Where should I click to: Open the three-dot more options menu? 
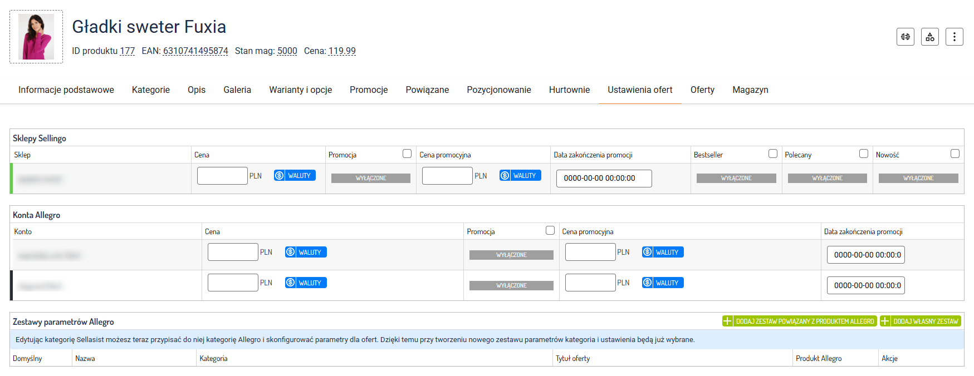click(955, 37)
